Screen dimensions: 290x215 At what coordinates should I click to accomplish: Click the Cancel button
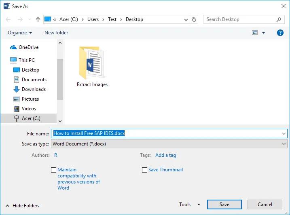(265, 204)
